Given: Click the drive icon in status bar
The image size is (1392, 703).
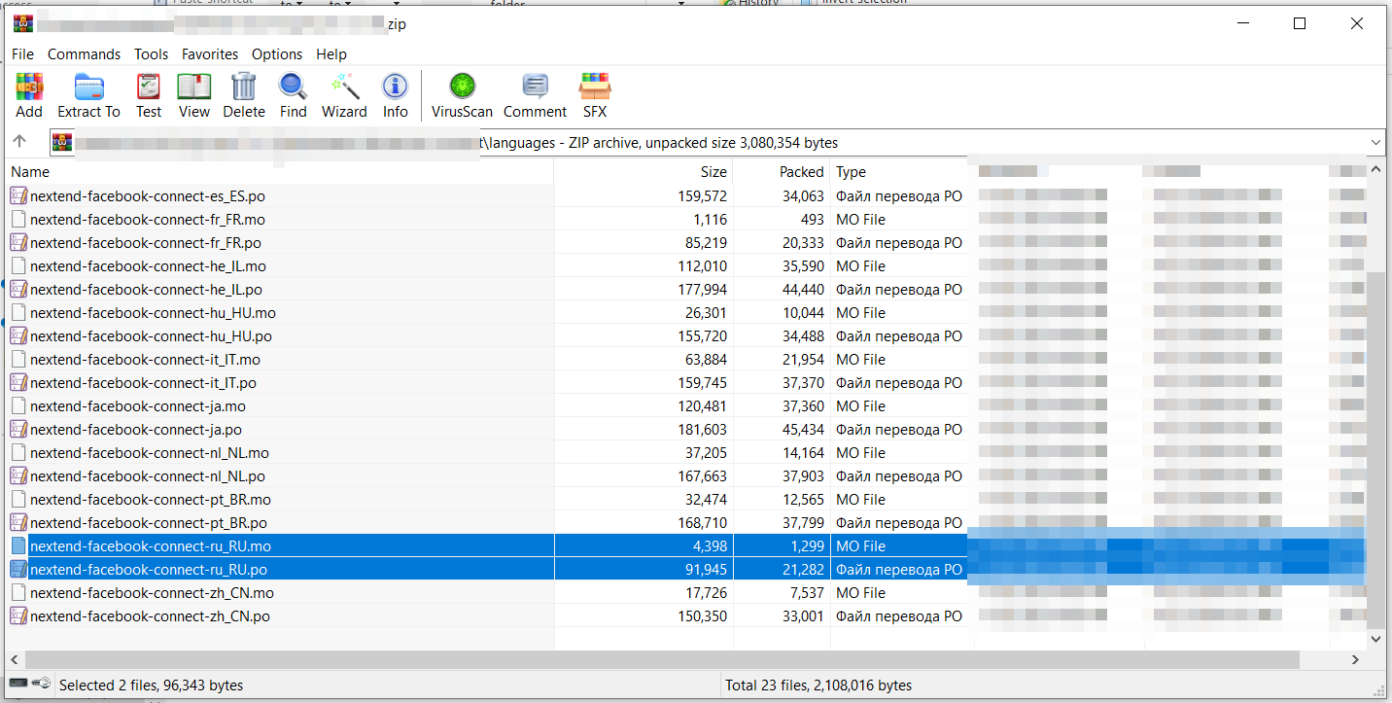Looking at the screenshot, I should pos(17,685).
